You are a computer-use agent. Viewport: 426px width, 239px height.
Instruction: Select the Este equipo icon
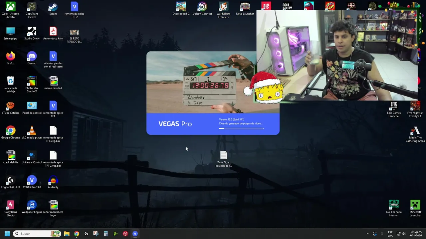click(11, 34)
